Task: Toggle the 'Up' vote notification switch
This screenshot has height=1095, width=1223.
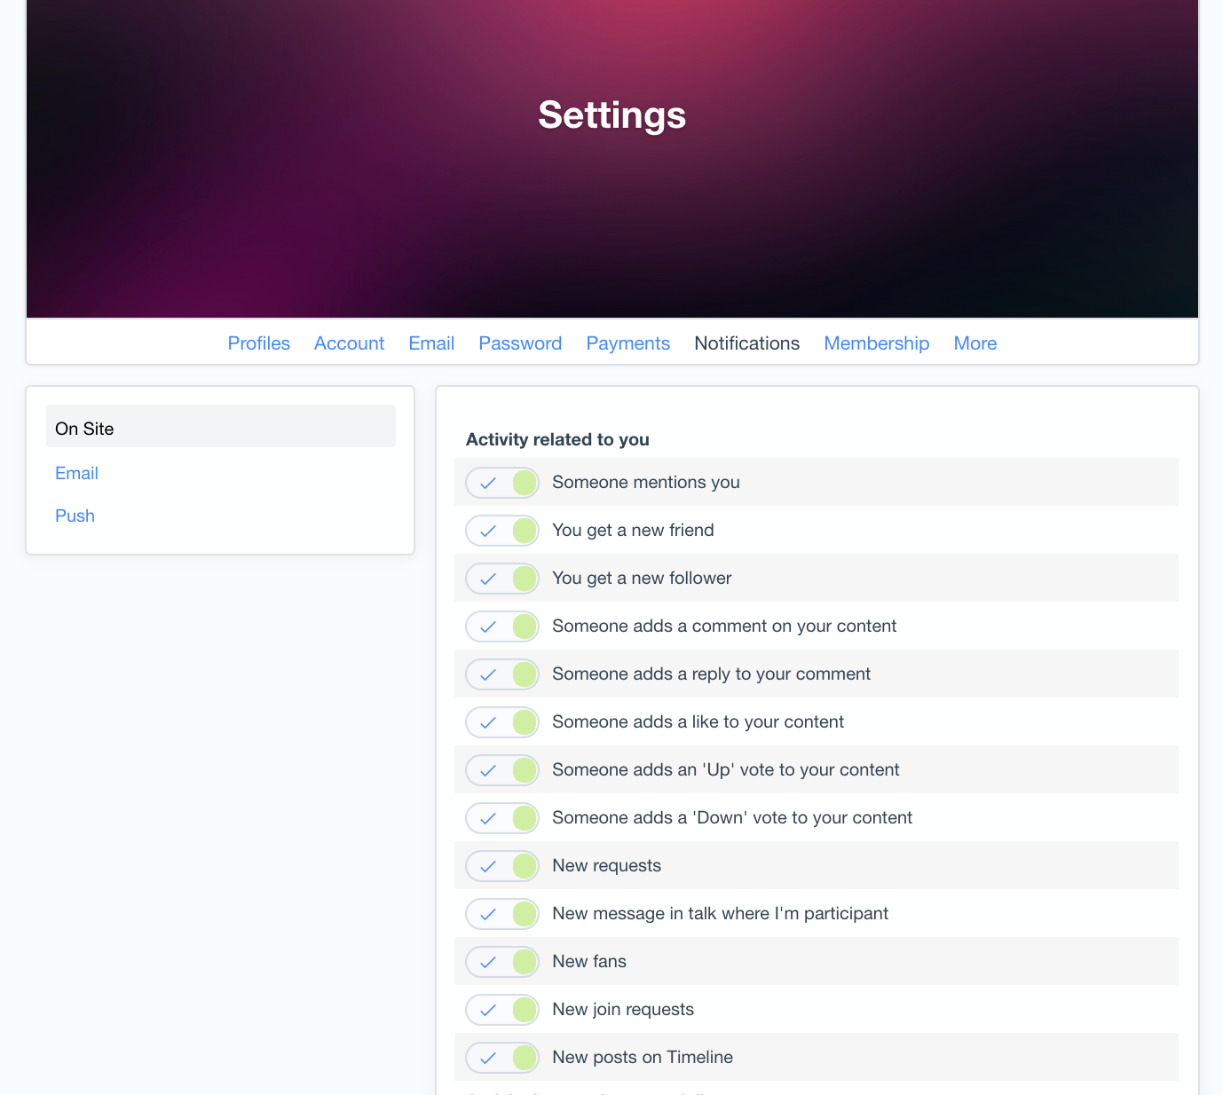Action: (502, 770)
